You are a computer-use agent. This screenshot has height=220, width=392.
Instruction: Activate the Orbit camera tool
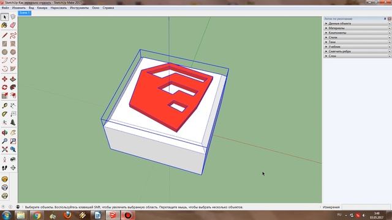point(4,133)
